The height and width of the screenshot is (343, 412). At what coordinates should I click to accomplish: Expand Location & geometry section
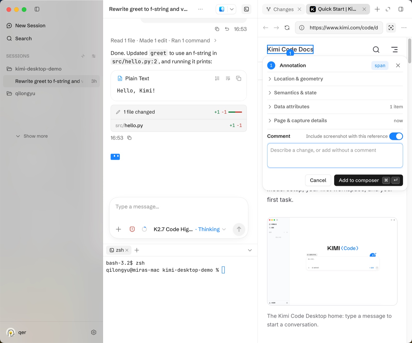(x=335, y=79)
